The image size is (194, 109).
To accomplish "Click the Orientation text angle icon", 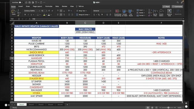I will click(69, 11).
